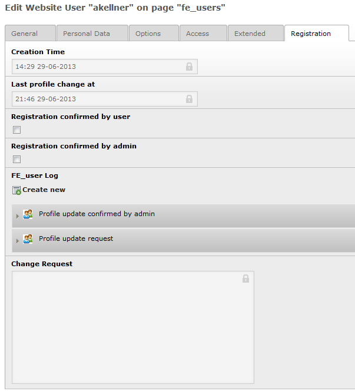Click the Creation Time input field

(97, 67)
